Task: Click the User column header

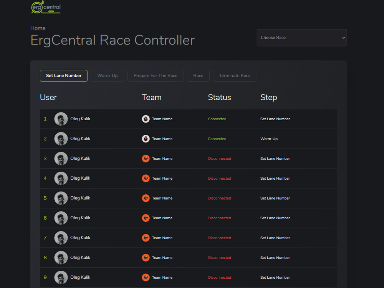Action: 48,98
